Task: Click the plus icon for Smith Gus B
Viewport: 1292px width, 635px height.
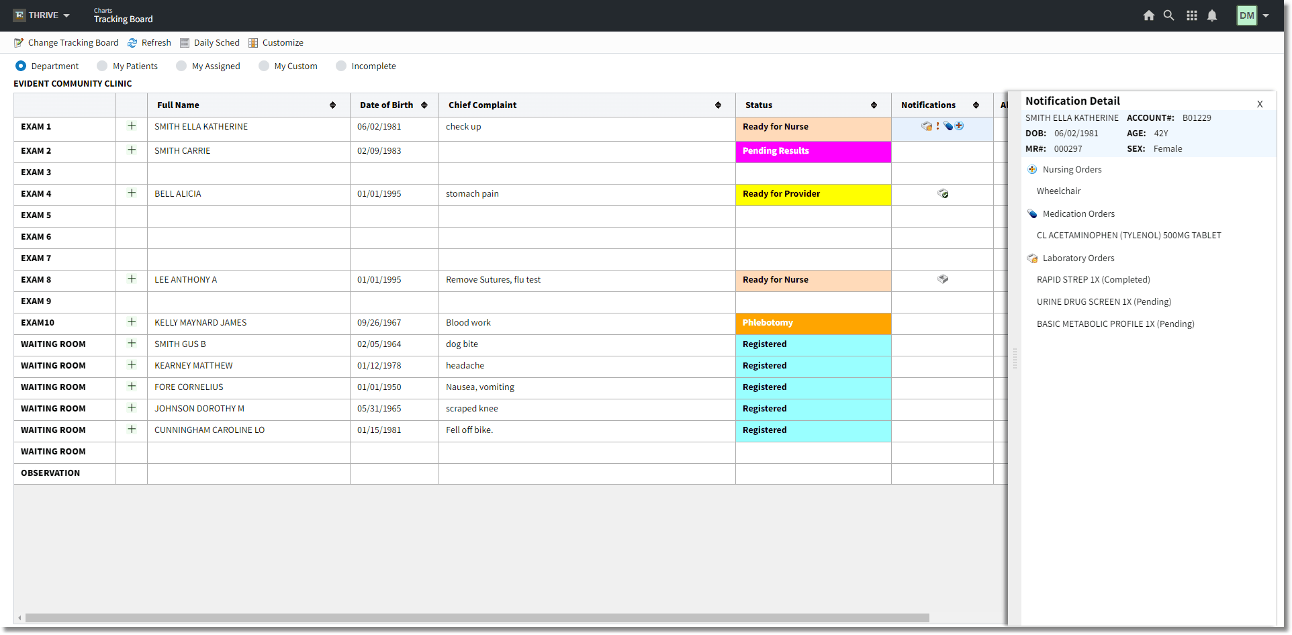Action: pos(132,344)
